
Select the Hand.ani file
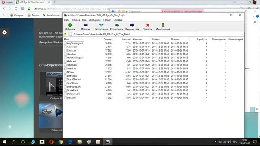71,54
